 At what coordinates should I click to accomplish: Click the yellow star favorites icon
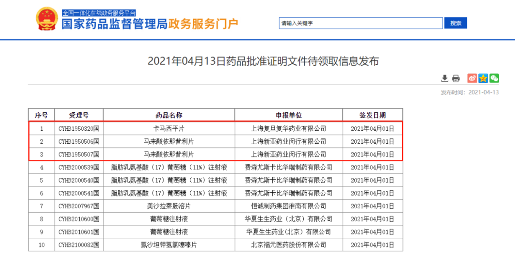pyautogui.click(x=483, y=78)
